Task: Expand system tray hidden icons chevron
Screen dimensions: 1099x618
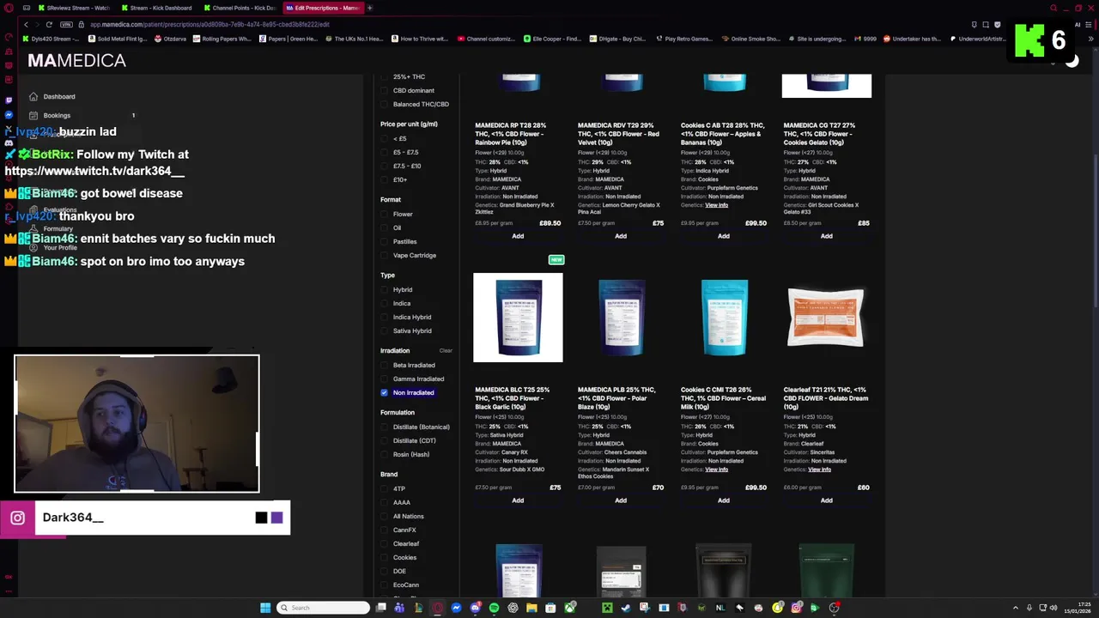Action: coord(1016,608)
